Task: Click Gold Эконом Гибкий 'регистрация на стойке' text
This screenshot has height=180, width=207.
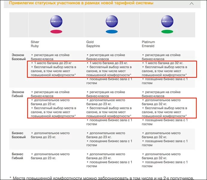Action: (107, 92)
